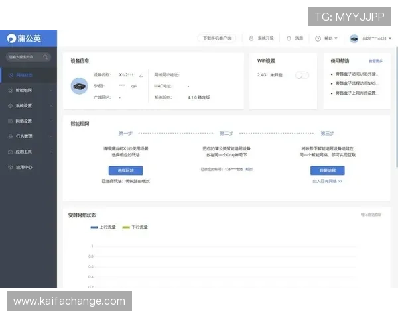Select 行为管理 in the sidebar
The image size is (398, 318).
[x=24, y=136]
